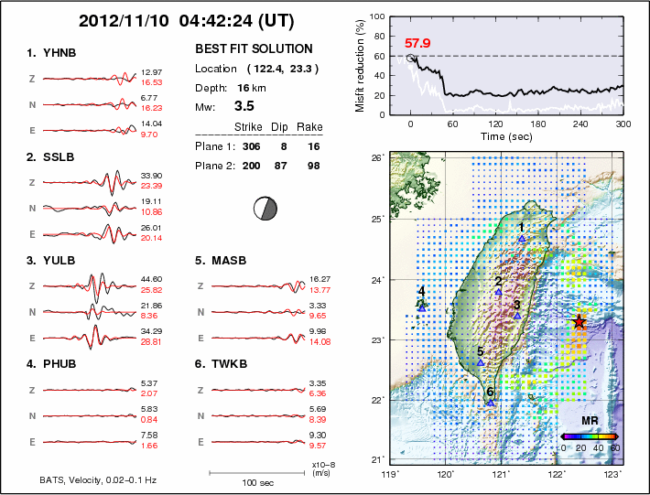Click the red 57.9 misfit value label
The height and width of the screenshot is (495, 650).
click(x=418, y=43)
